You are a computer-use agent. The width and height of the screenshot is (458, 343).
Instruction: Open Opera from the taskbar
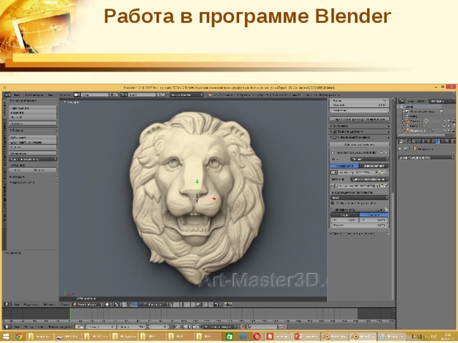click(257, 337)
